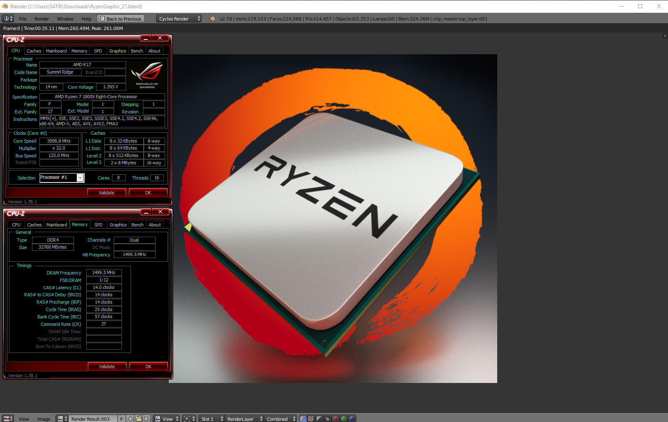The image size is (668, 422).
Task: Unlink the Render Result image with X icon
Action: 146,419
